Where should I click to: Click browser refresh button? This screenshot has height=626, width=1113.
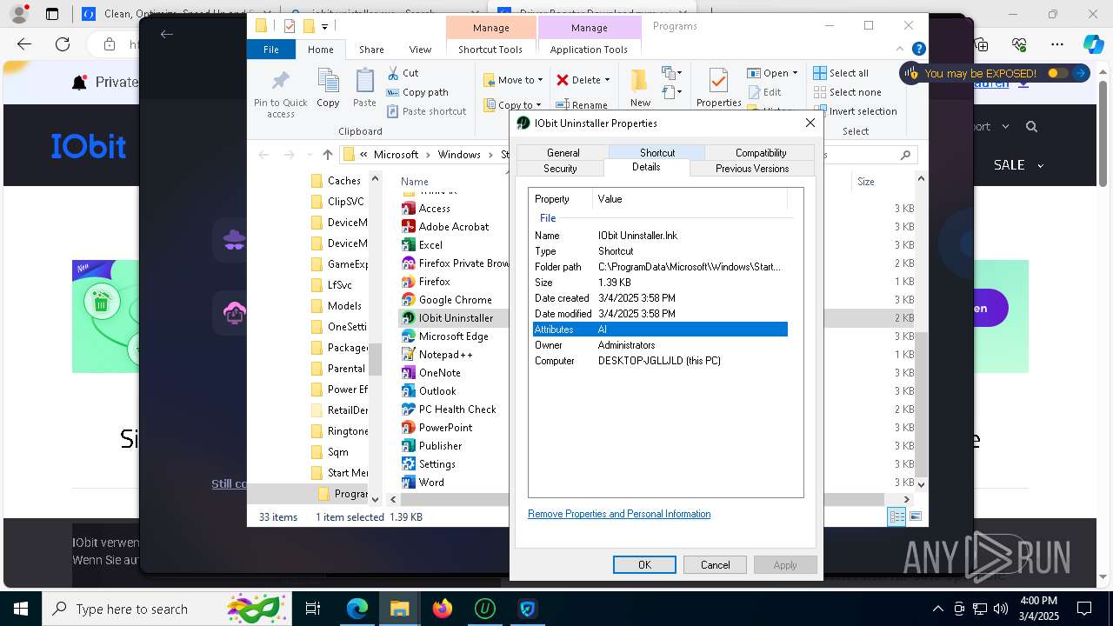pos(63,44)
